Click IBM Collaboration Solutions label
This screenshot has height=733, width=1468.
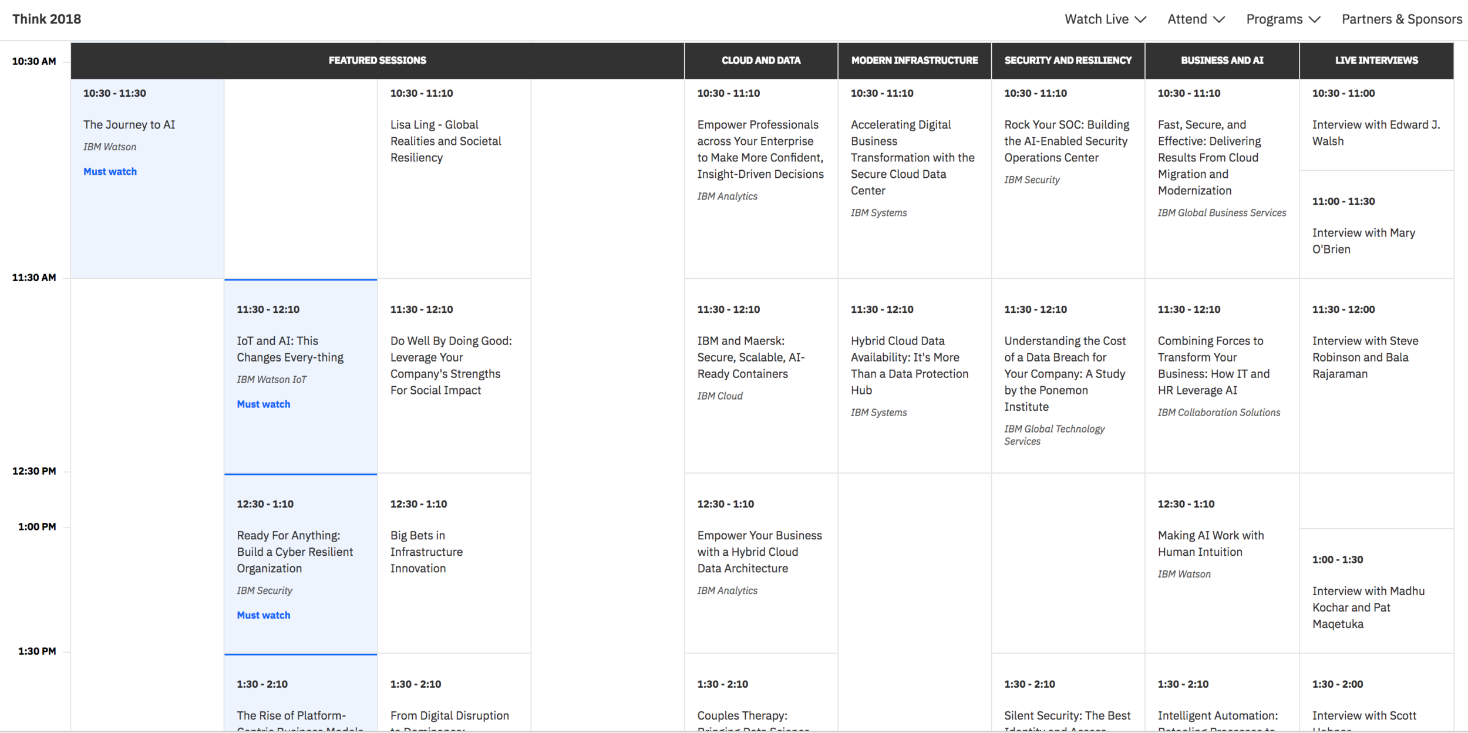coord(1218,412)
